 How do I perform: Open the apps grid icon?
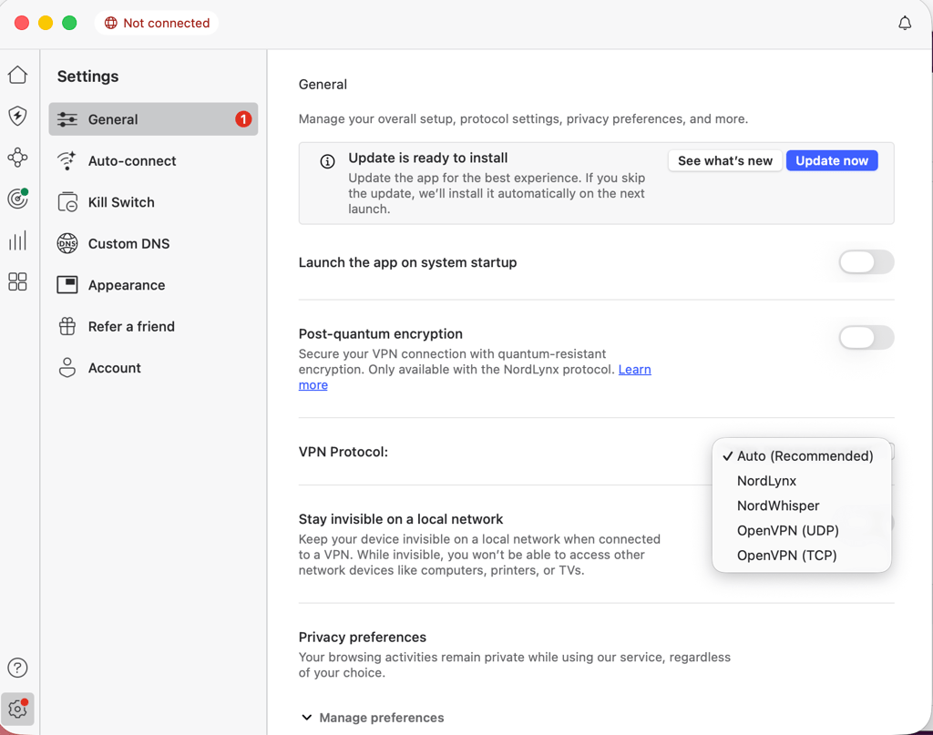point(18,281)
